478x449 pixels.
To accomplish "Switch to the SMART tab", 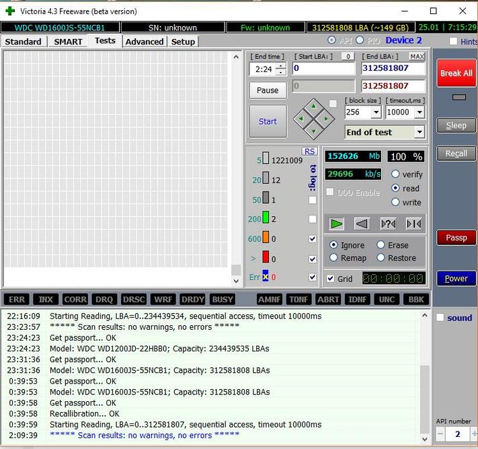I will coord(68,42).
